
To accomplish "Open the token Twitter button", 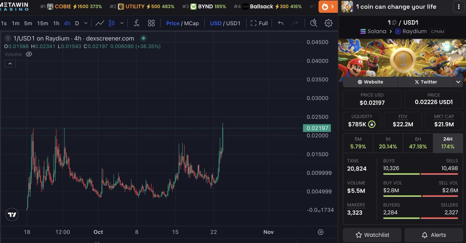I will [426, 82].
